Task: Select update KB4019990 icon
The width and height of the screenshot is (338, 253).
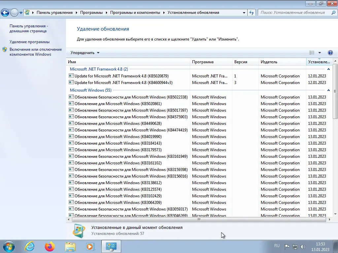Action: [71, 136]
